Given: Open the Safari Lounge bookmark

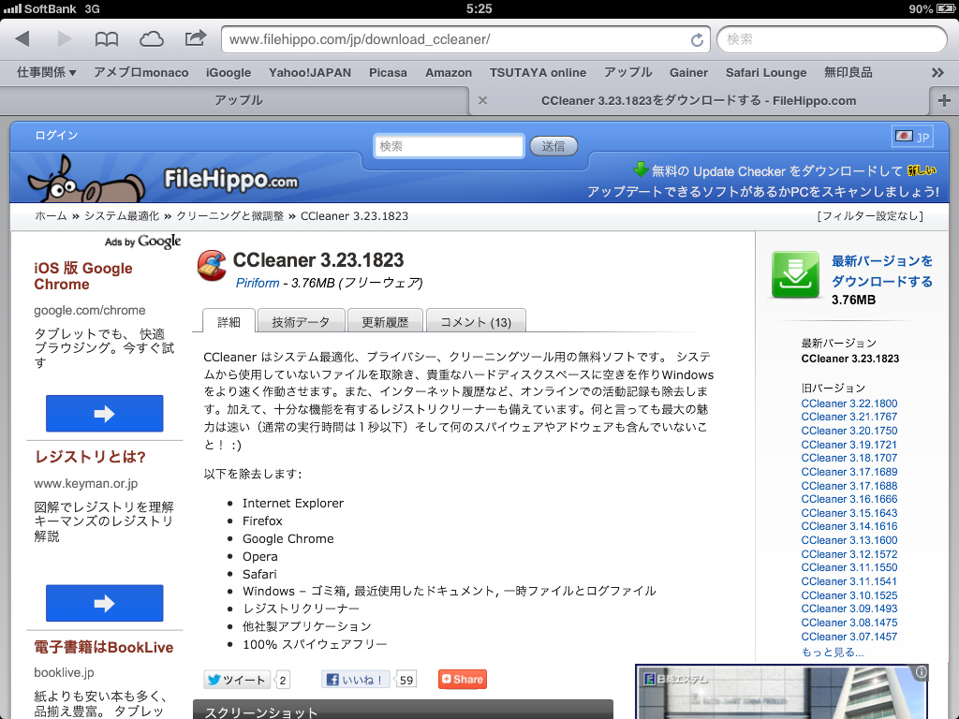Looking at the screenshot, I should click(x=766, y=72).
